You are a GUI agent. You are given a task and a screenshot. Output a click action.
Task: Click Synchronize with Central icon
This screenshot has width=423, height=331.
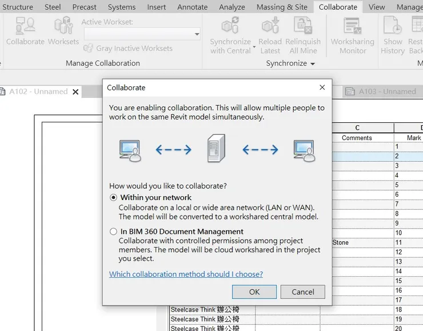tap(230, 25)
